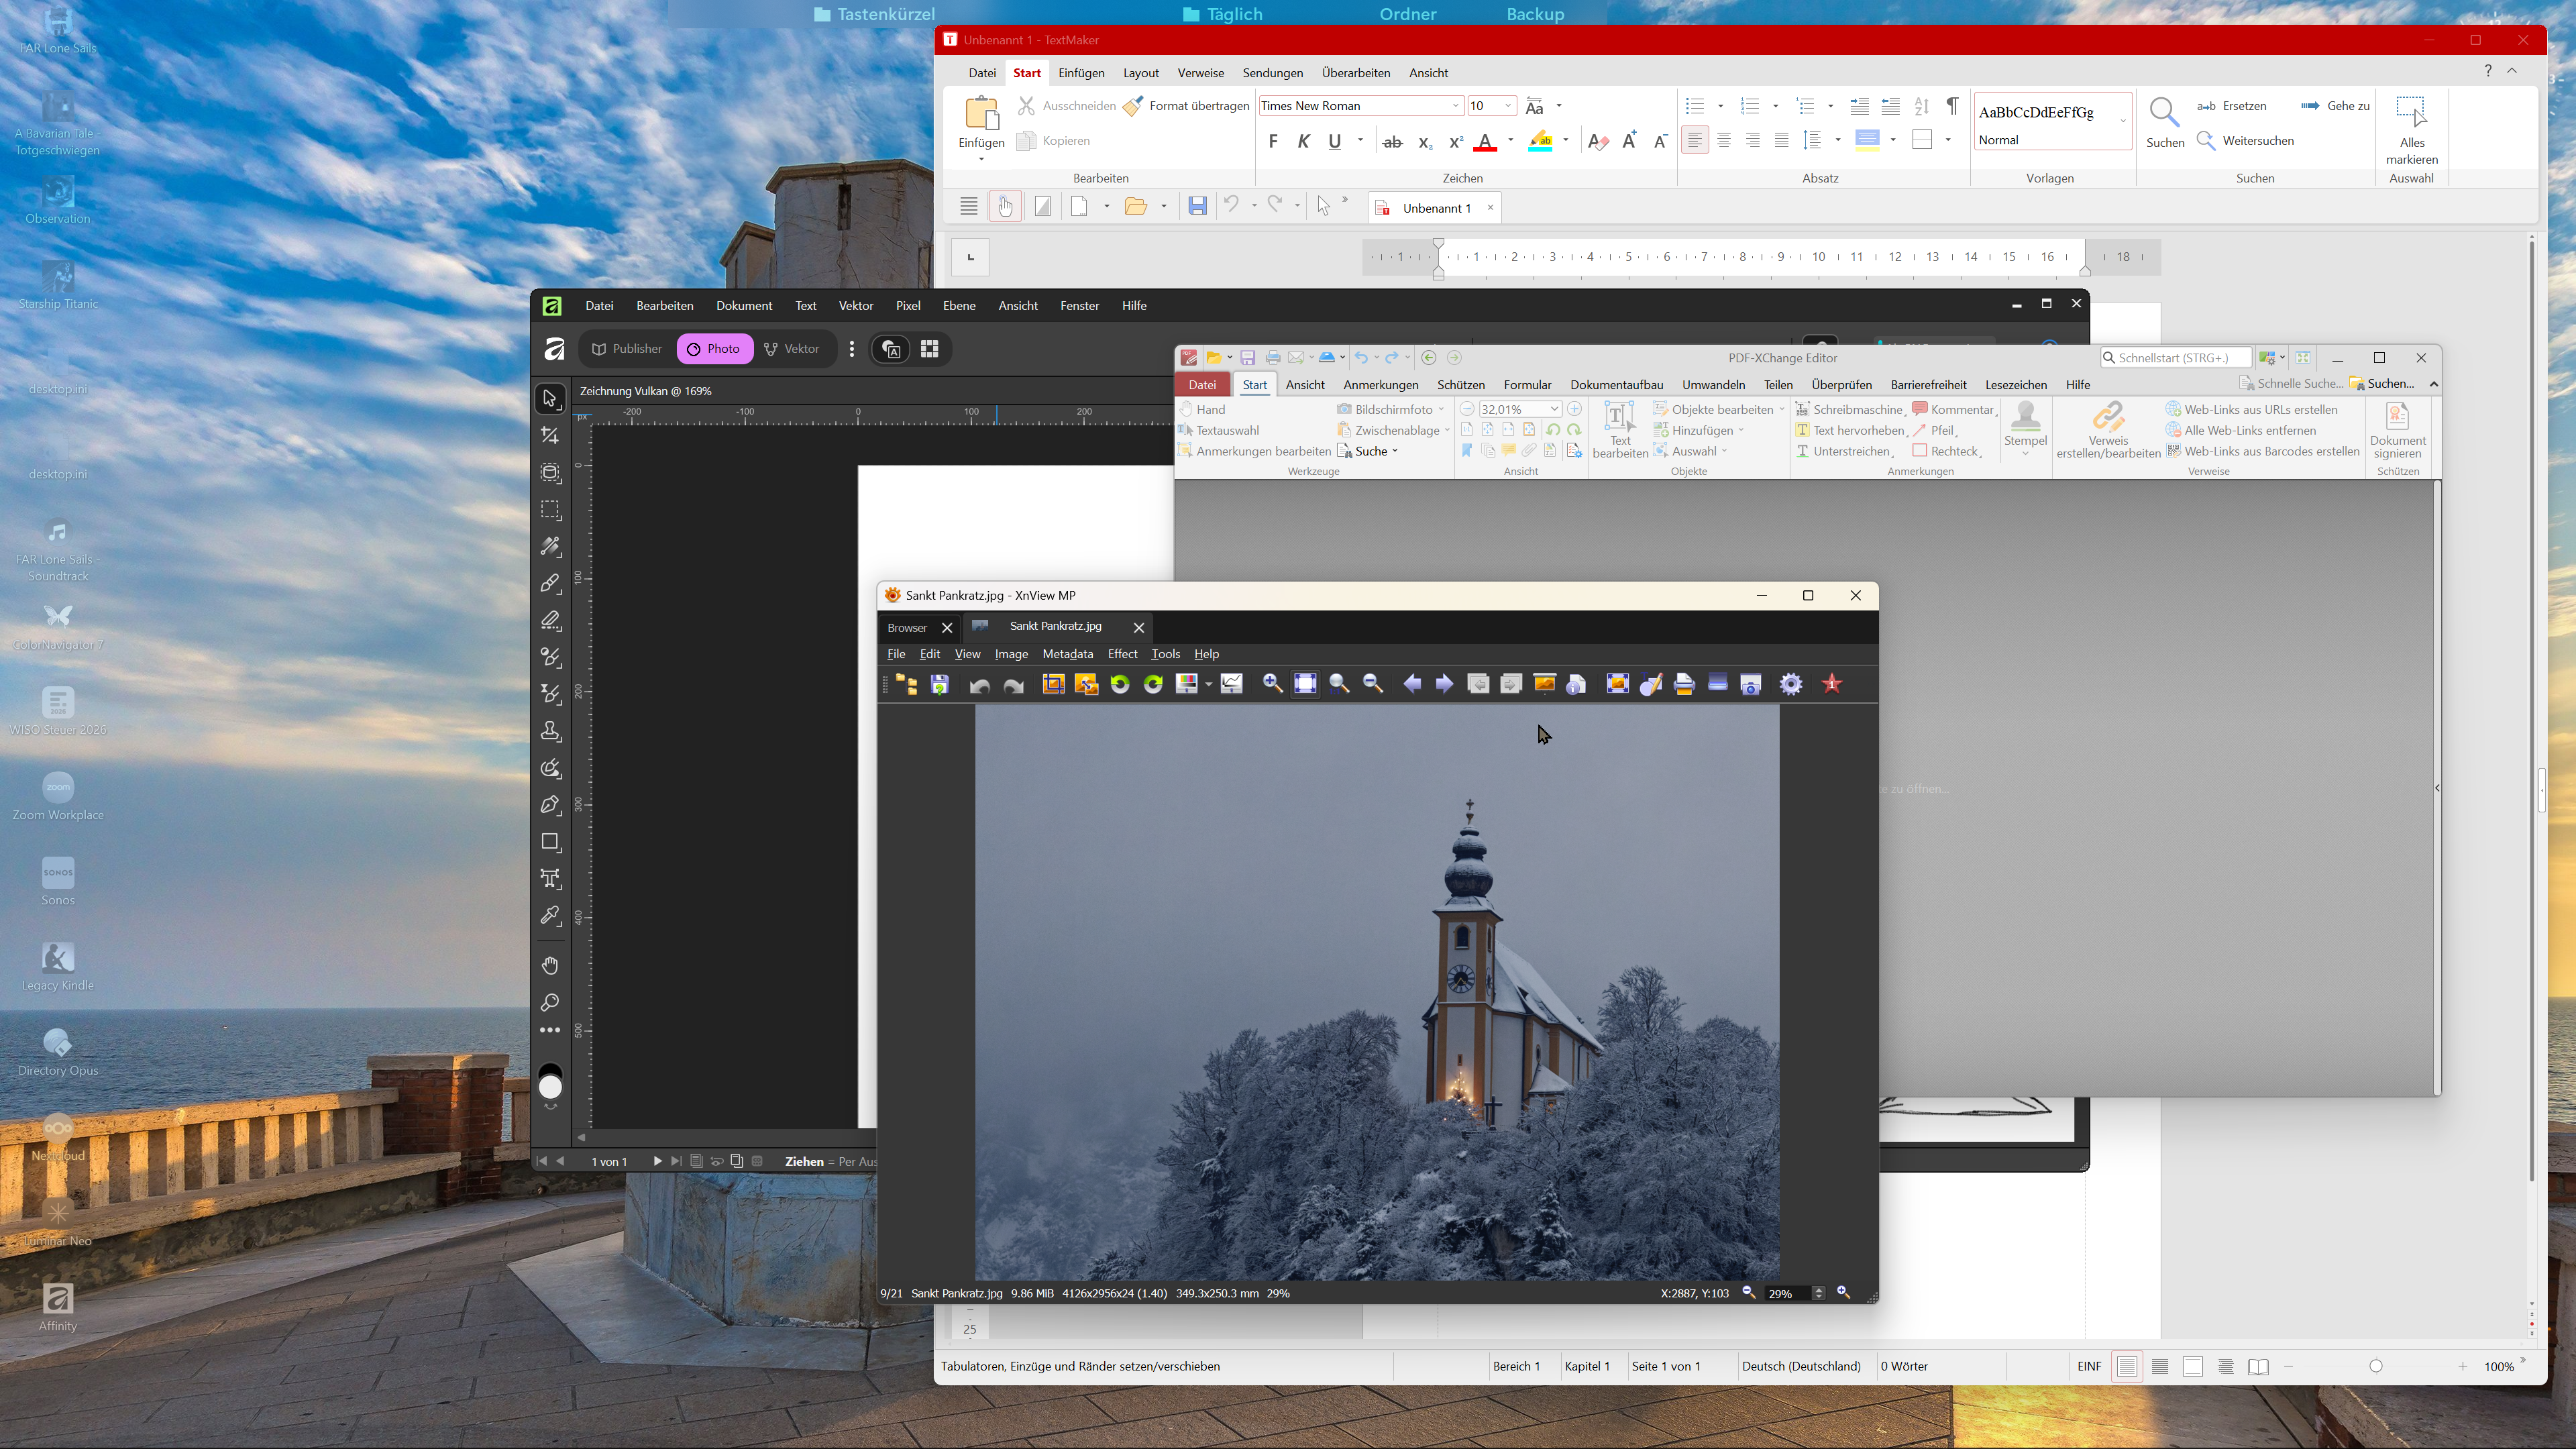Click the screen capture camera icon in XnView

pos(1751,684)
